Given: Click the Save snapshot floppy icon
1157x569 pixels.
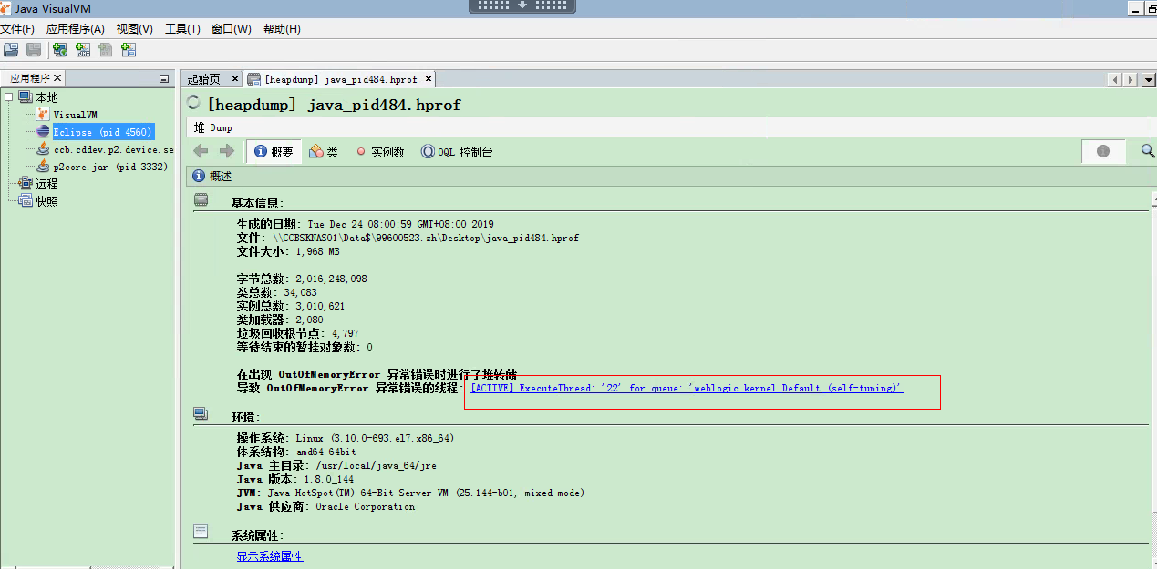Looking at the screenshot, I should 34,50.
